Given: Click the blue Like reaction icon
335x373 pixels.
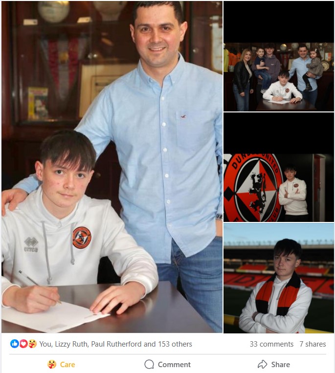Looking at the screenshot, I should click(14, 344).
